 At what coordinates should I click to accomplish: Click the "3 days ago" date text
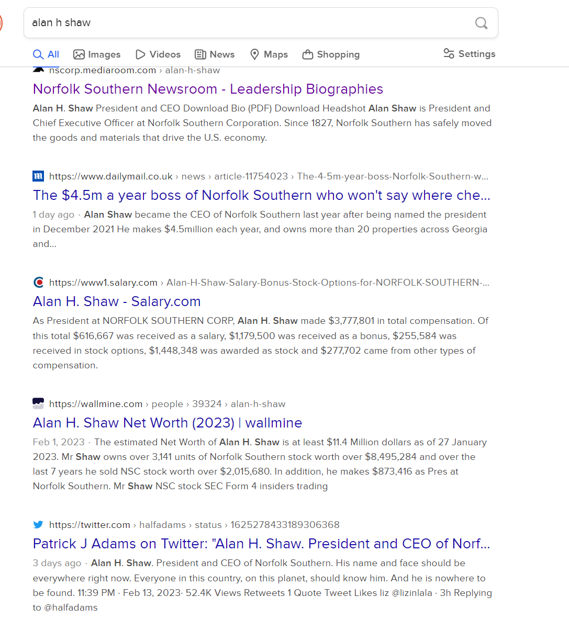[57, 564]
